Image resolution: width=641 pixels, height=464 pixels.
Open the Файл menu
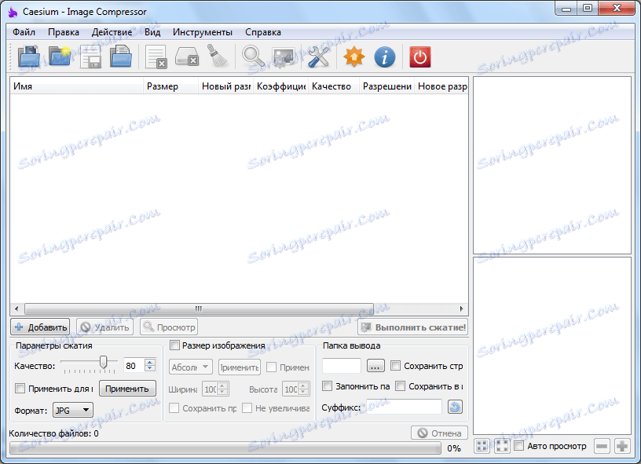[24, 32]
